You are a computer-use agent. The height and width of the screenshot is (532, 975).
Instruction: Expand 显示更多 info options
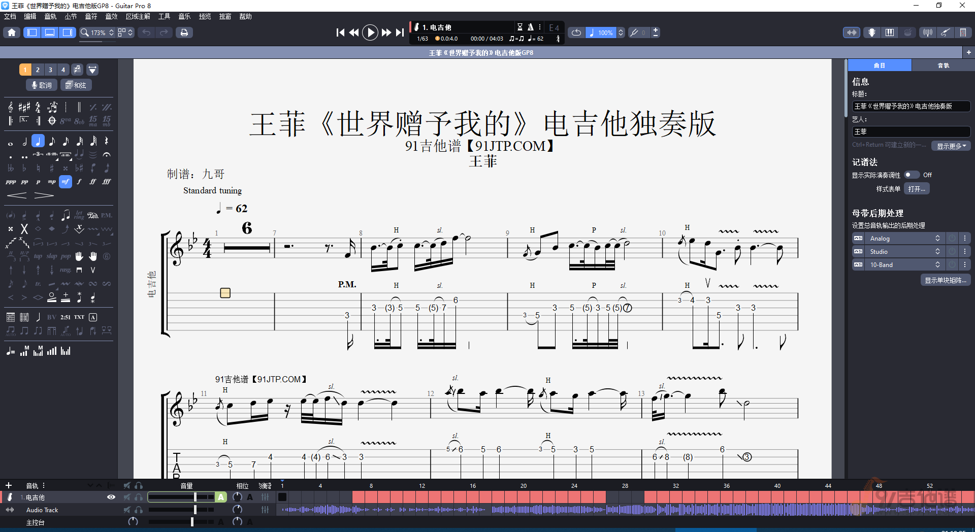[x=951, y=146]
